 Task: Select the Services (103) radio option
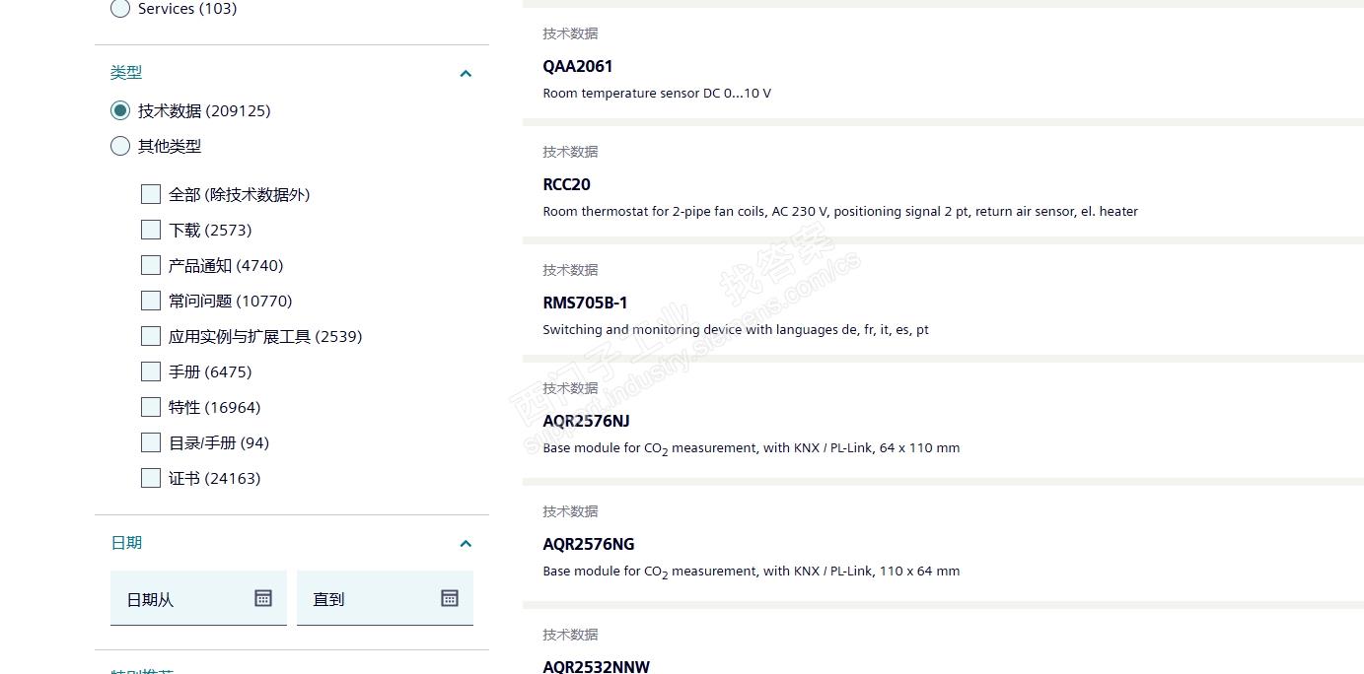(120, 9)
